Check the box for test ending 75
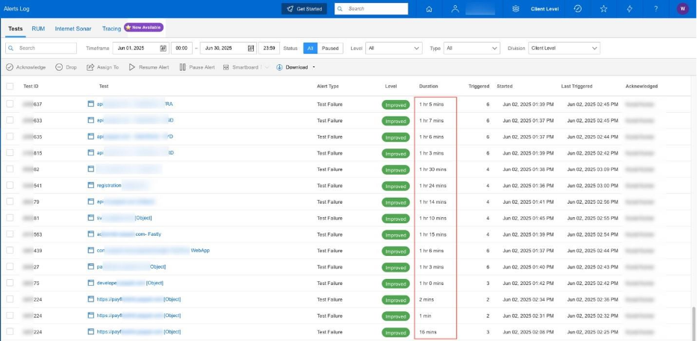This screenshot has width=699, height=341. point(10,283)
